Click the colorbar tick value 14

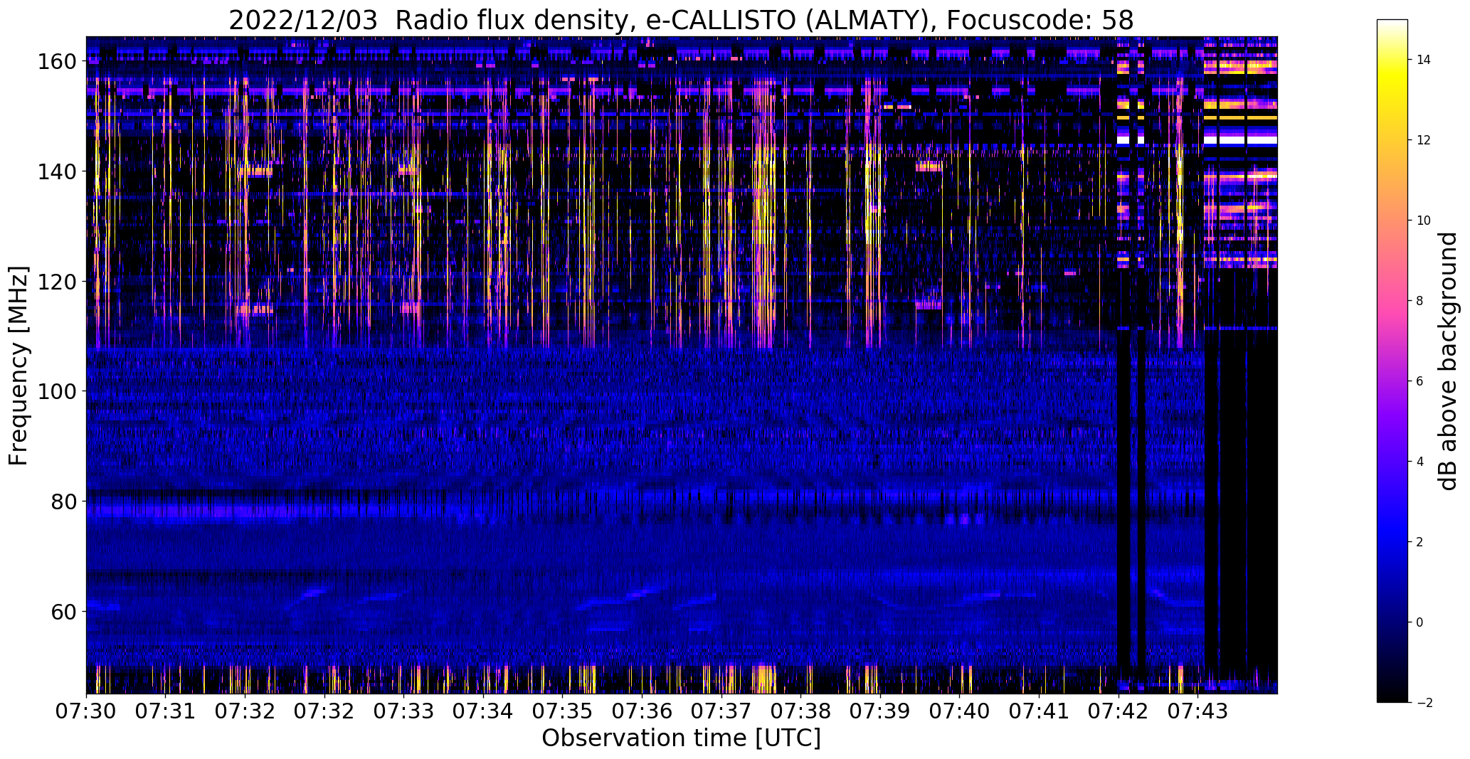1424,60
